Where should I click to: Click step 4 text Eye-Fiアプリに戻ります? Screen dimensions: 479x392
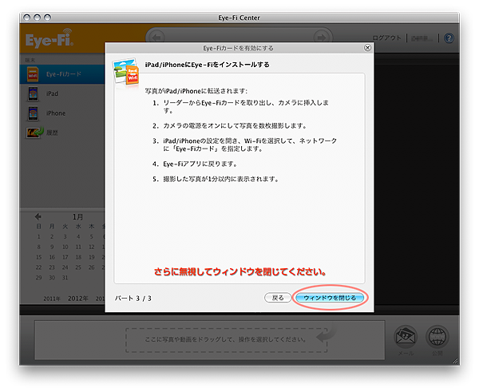pyautogui.click(x=200, y=164)
